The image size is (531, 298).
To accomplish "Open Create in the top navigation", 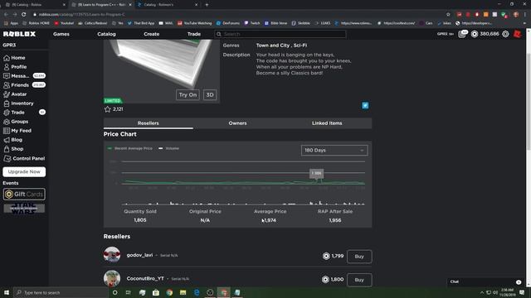I will [151, 34].
